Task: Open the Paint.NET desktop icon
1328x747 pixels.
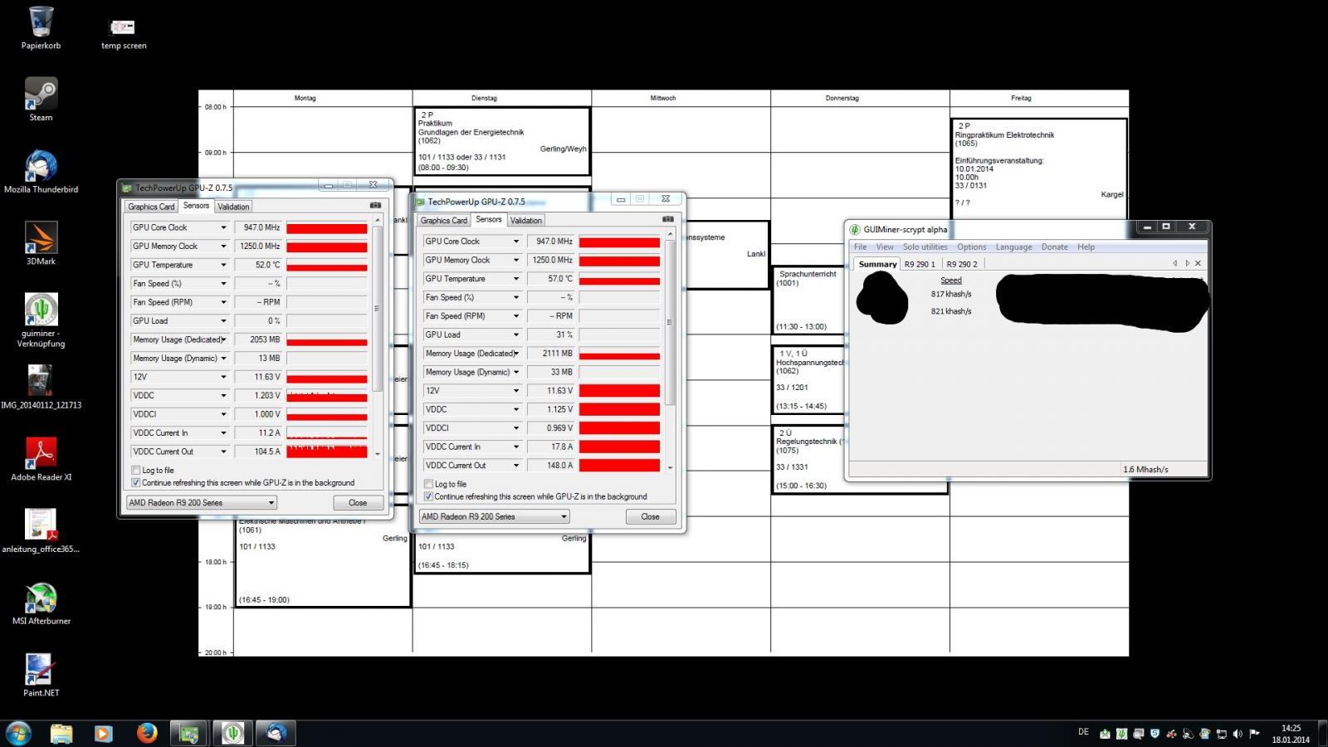Action: (41, 675)
